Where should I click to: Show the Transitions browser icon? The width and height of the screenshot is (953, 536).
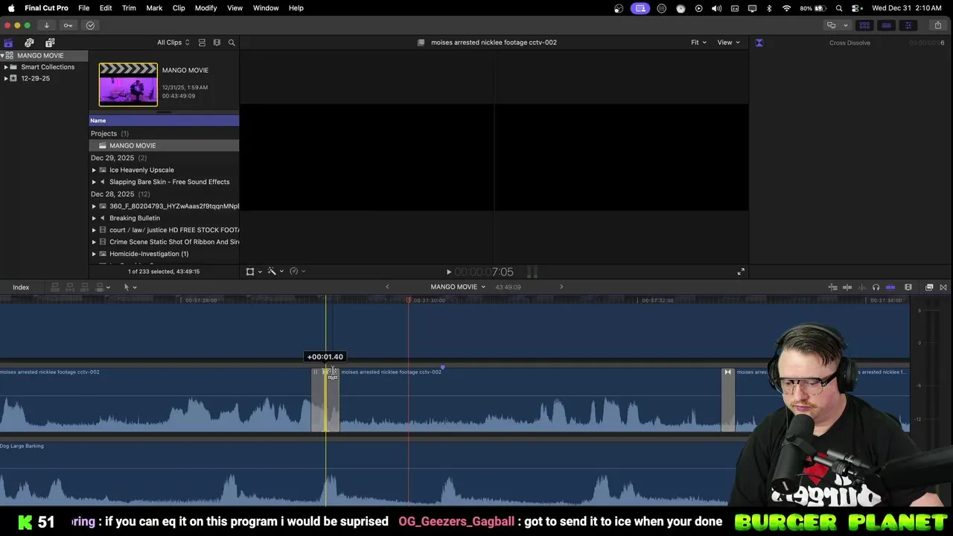943,287
